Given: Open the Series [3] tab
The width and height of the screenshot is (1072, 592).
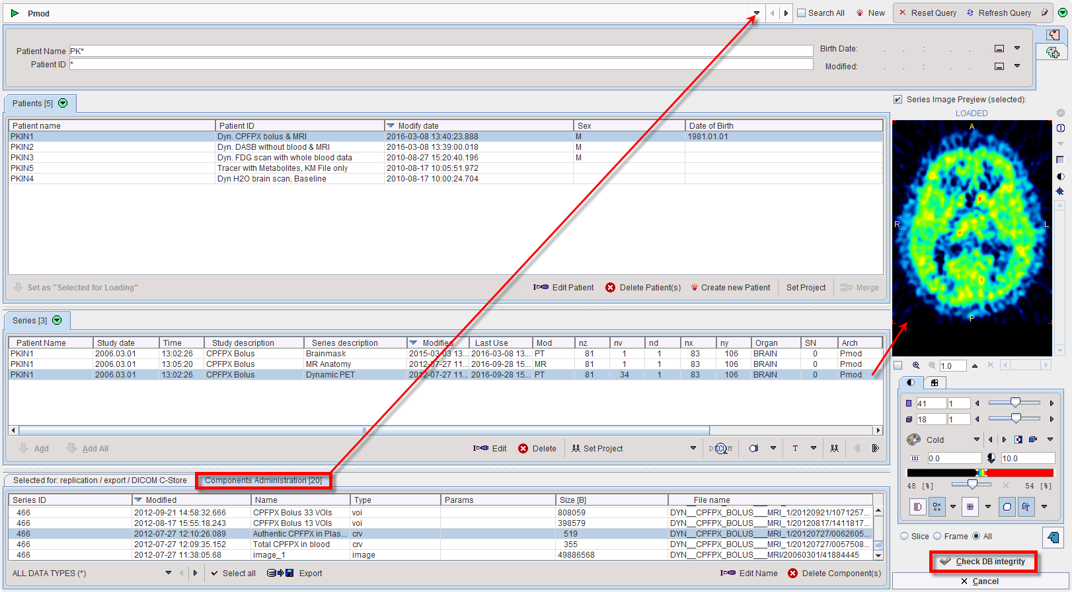Looking at the screenshot, I should (x=37, y=320).
